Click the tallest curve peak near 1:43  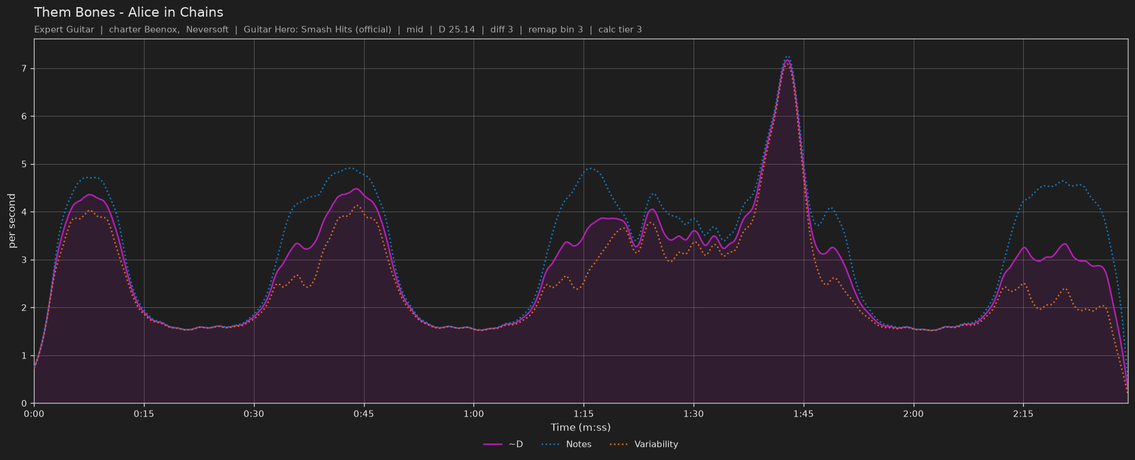[x=787, y=60]
